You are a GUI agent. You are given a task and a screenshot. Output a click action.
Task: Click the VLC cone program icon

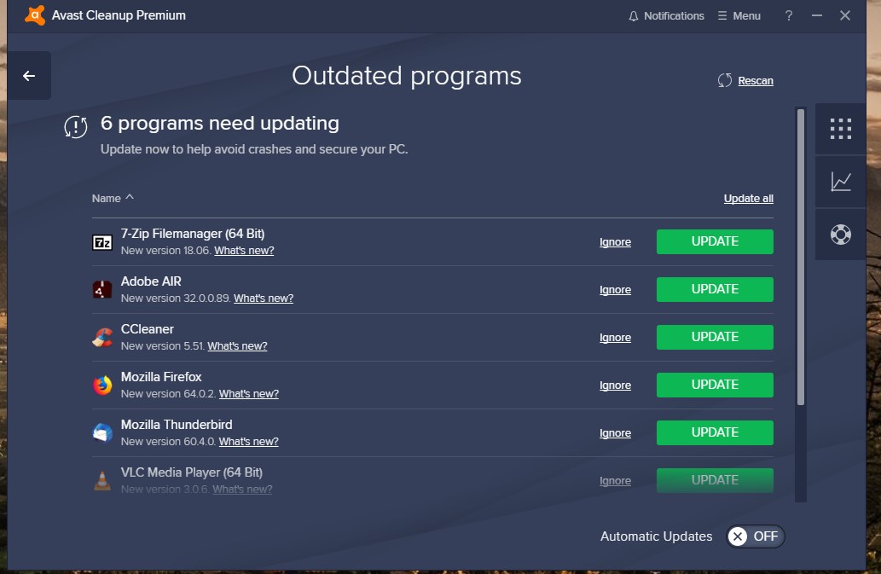pyautogui.click(x=102, y=481)
